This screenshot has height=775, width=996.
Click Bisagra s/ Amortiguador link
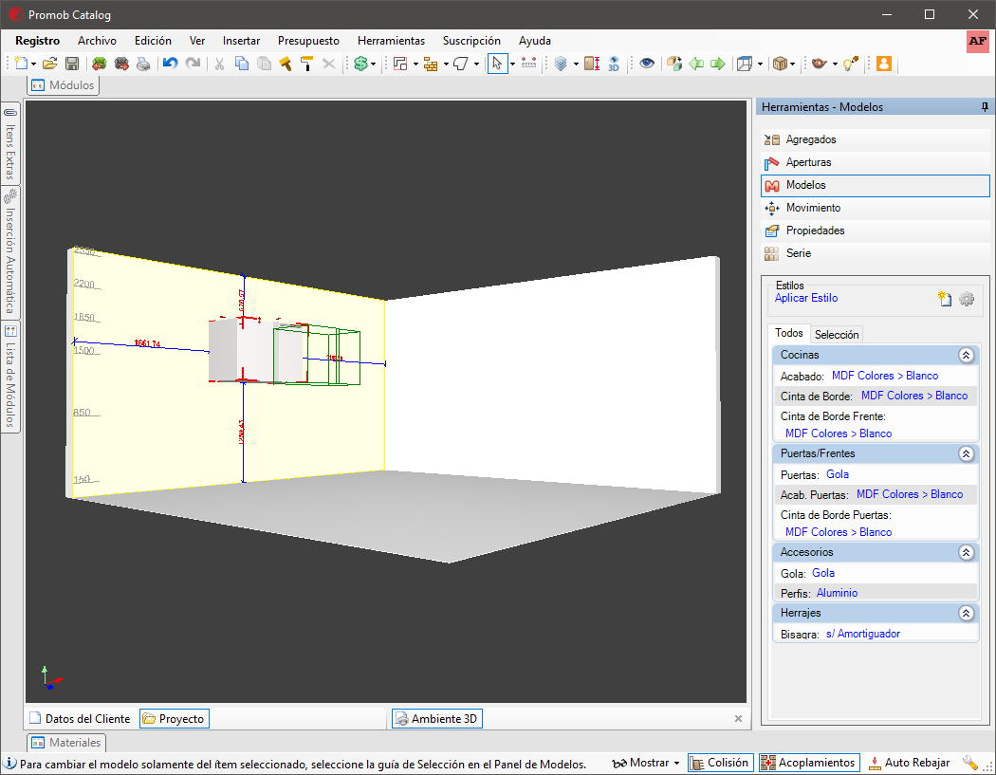[862, 634]
